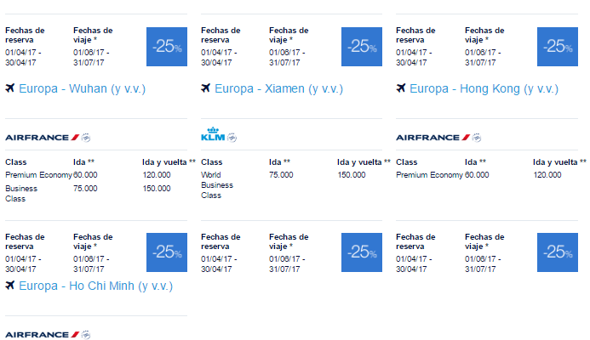Click the airplane icon beside Europa - Wuhan

point(9,88)
